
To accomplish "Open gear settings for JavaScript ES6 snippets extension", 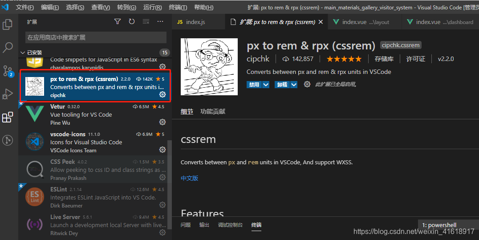I will coord(162,66).
